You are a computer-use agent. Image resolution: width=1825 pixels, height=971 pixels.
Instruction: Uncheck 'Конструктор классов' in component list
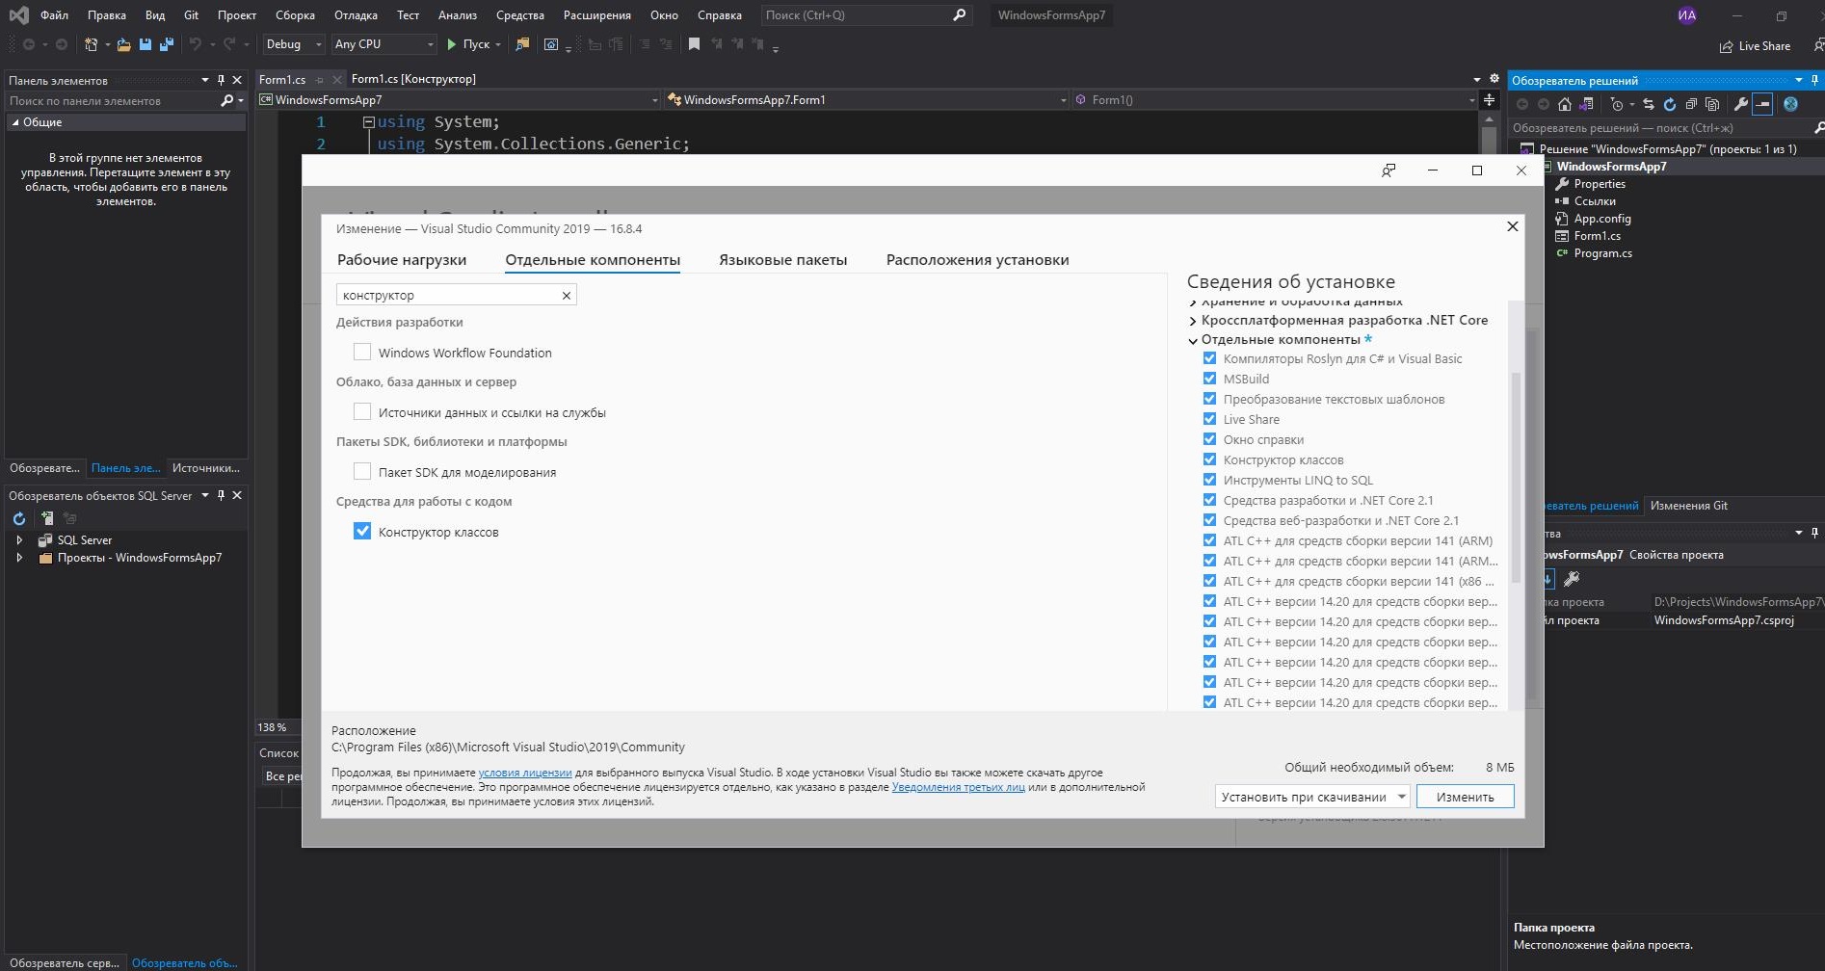click(x=362, y=532)
